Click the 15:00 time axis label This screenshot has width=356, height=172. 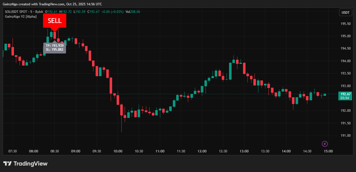[x=328, y=151]
